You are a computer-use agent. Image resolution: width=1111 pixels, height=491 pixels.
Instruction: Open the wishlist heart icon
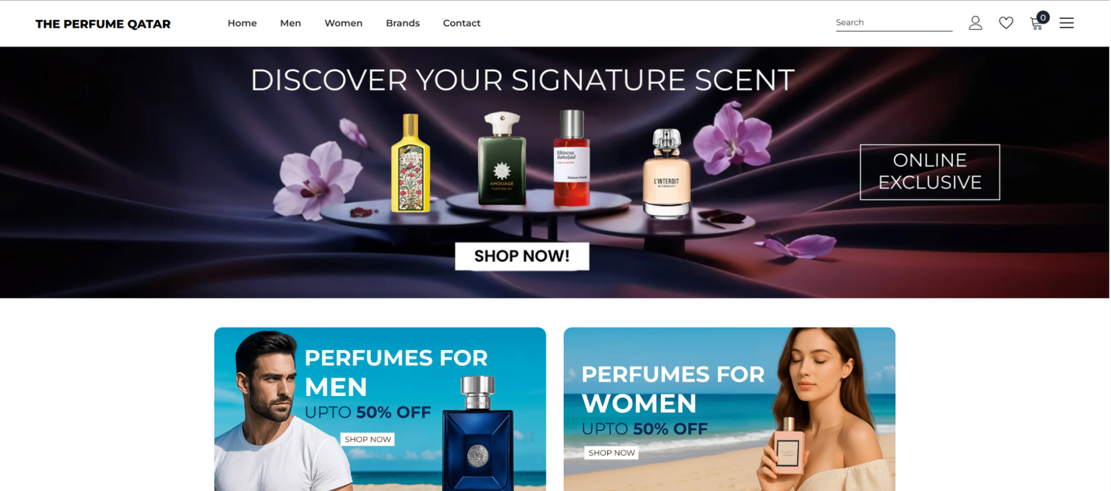1006,23
